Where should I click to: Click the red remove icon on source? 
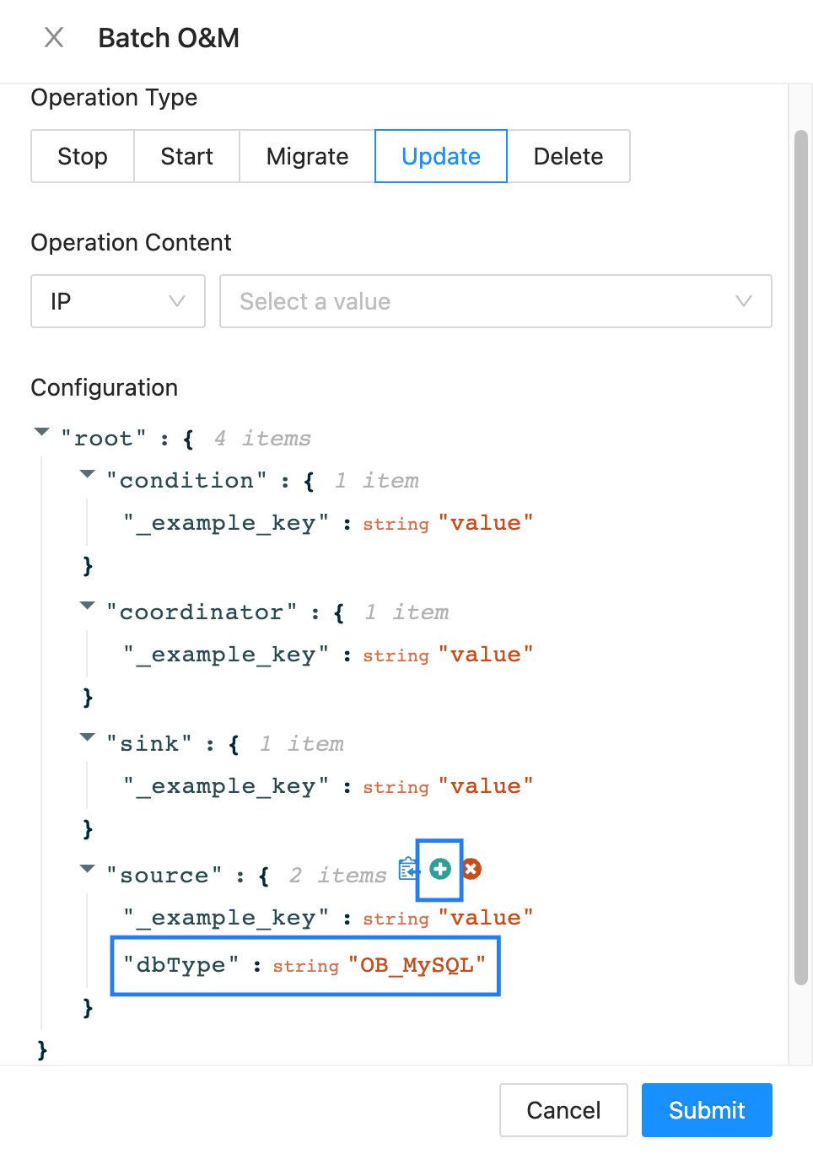[x=471, y=869]
